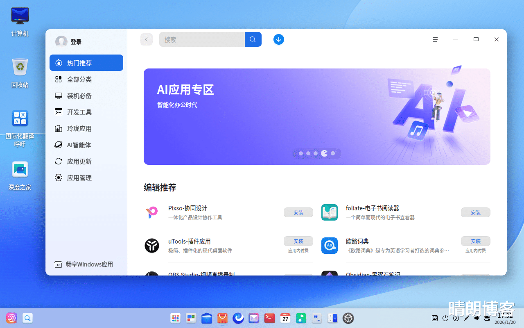Open the volume speaker tray icon
524x328 pixels.
[477, 318]
